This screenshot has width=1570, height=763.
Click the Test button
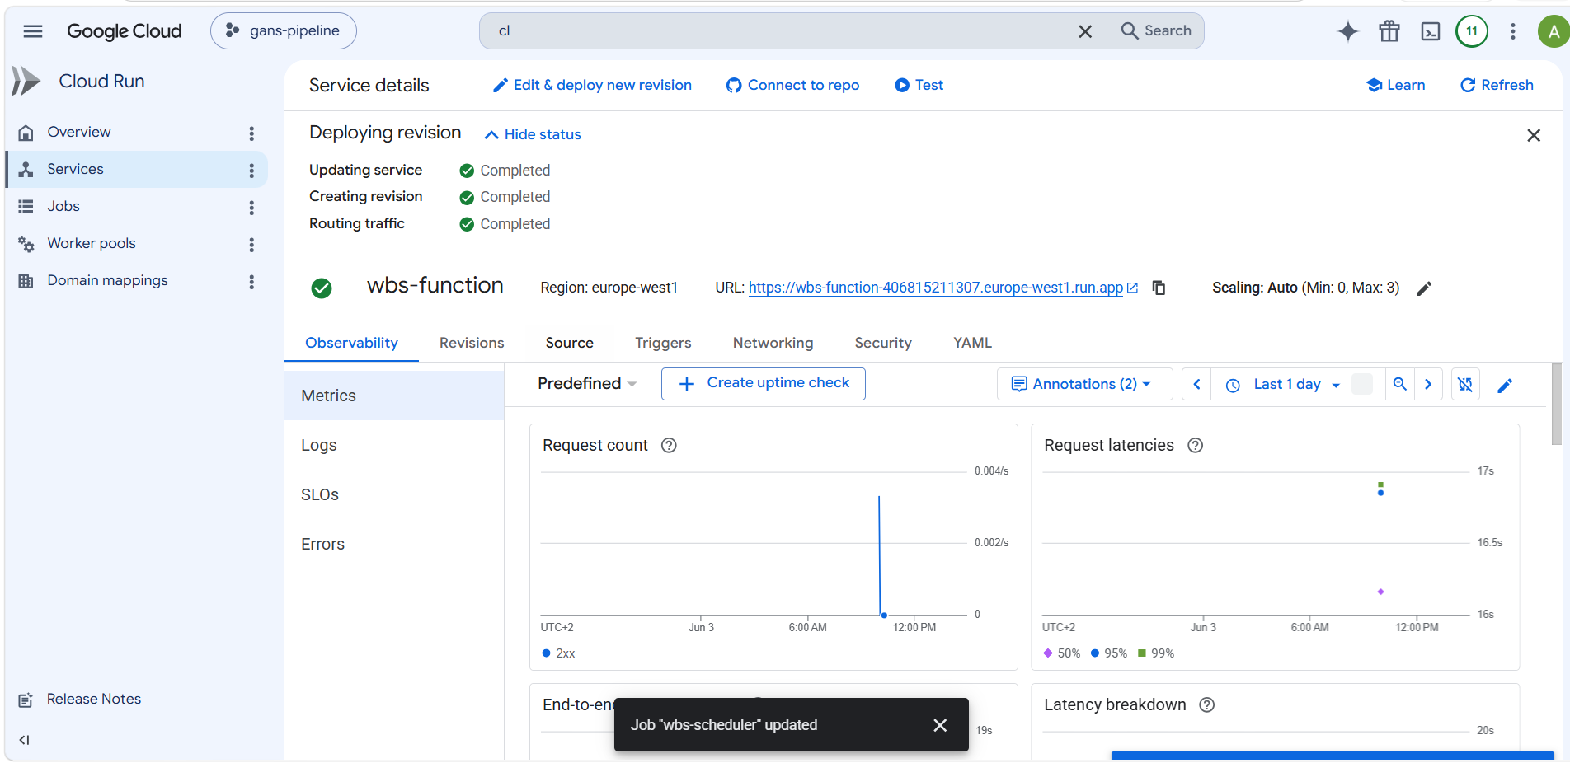coord(919,85)
